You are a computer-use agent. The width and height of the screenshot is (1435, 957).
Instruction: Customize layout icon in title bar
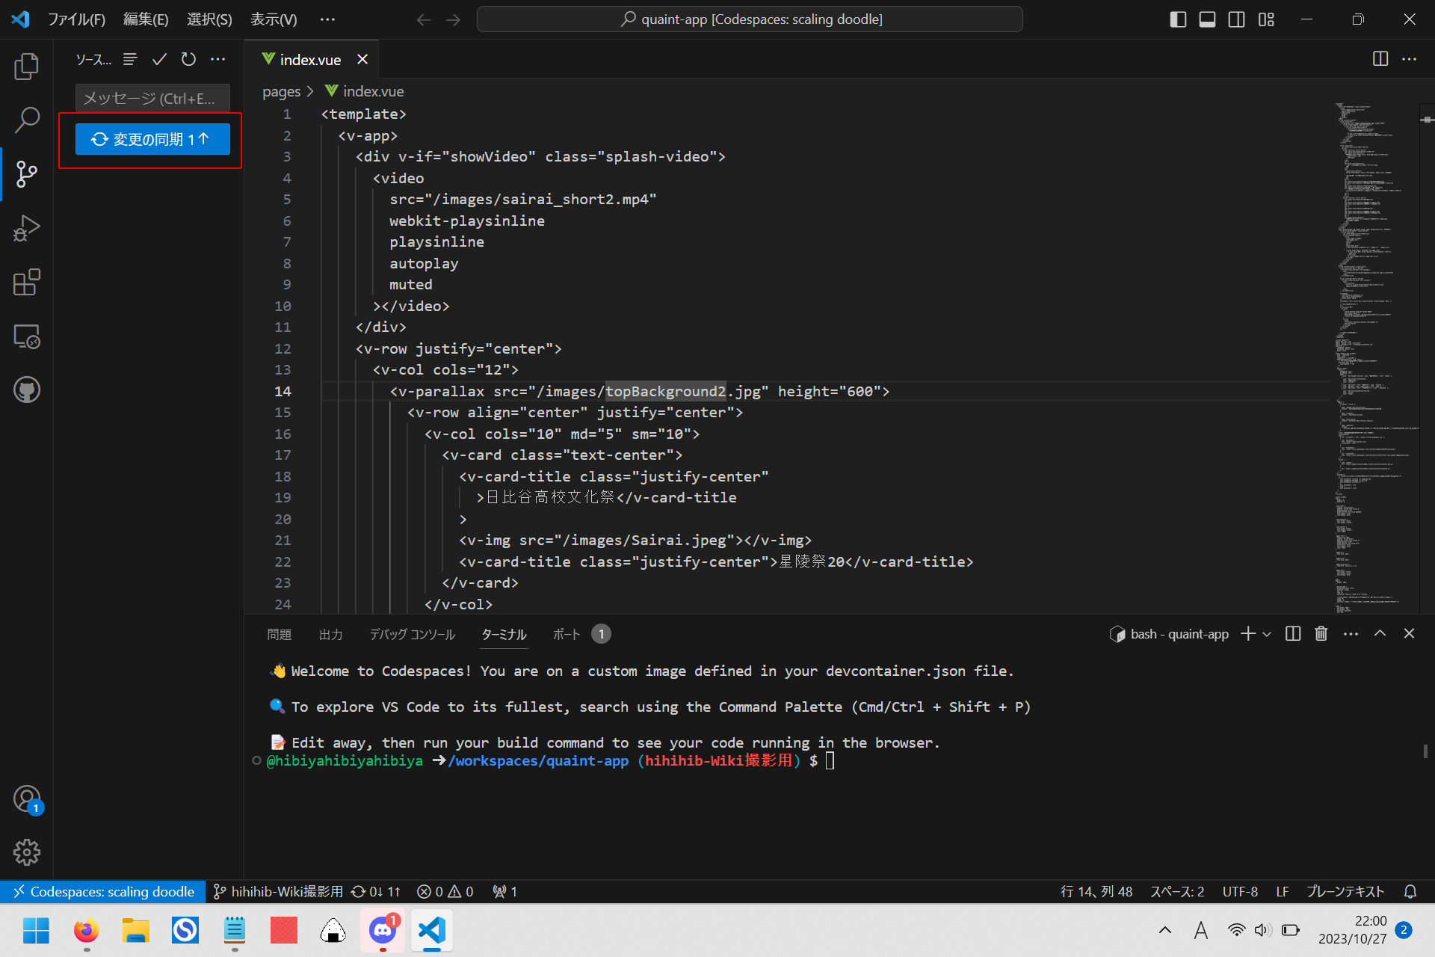pyautogui.click(x=1266, y=19)
